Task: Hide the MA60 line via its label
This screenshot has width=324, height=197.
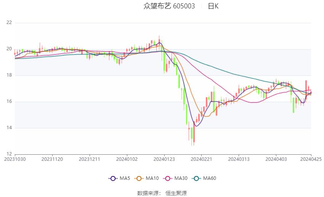Action: pos(210,178)
